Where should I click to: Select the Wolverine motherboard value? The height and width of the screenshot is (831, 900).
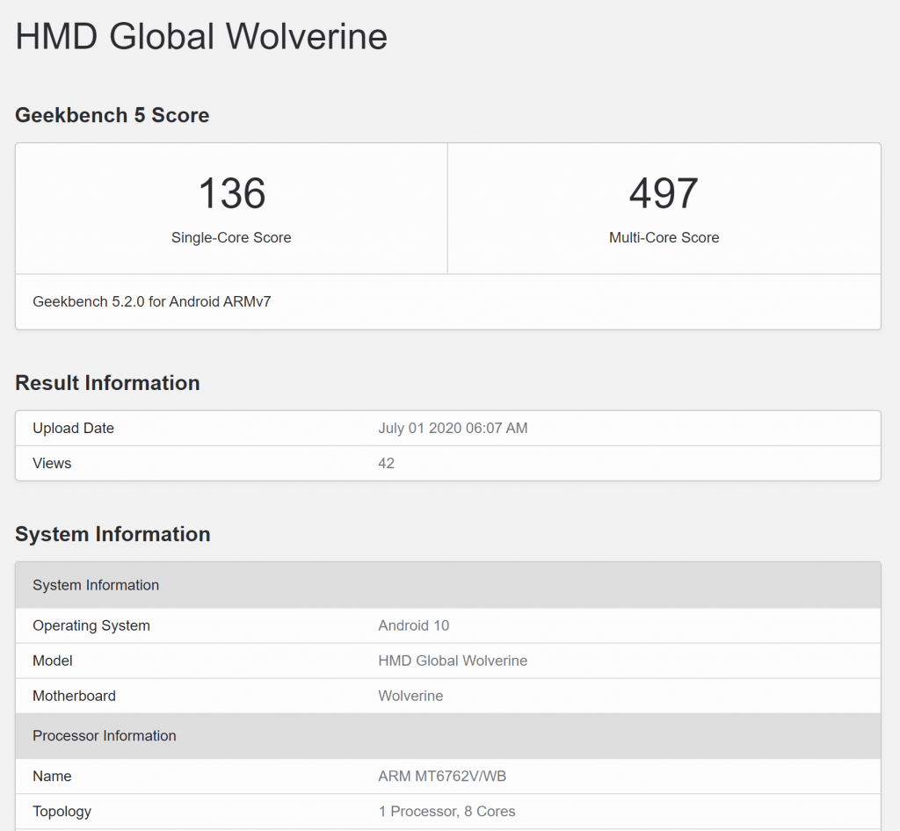coord(411,696)
